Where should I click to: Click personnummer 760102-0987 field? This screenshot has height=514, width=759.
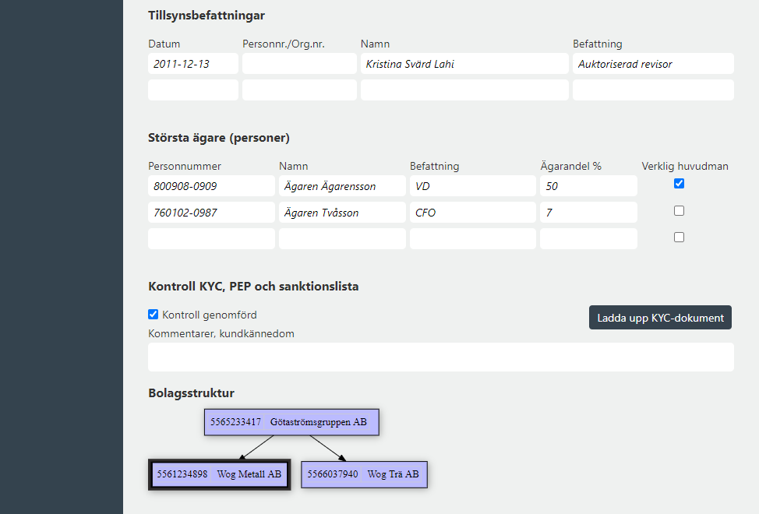[x=211, y=213]
